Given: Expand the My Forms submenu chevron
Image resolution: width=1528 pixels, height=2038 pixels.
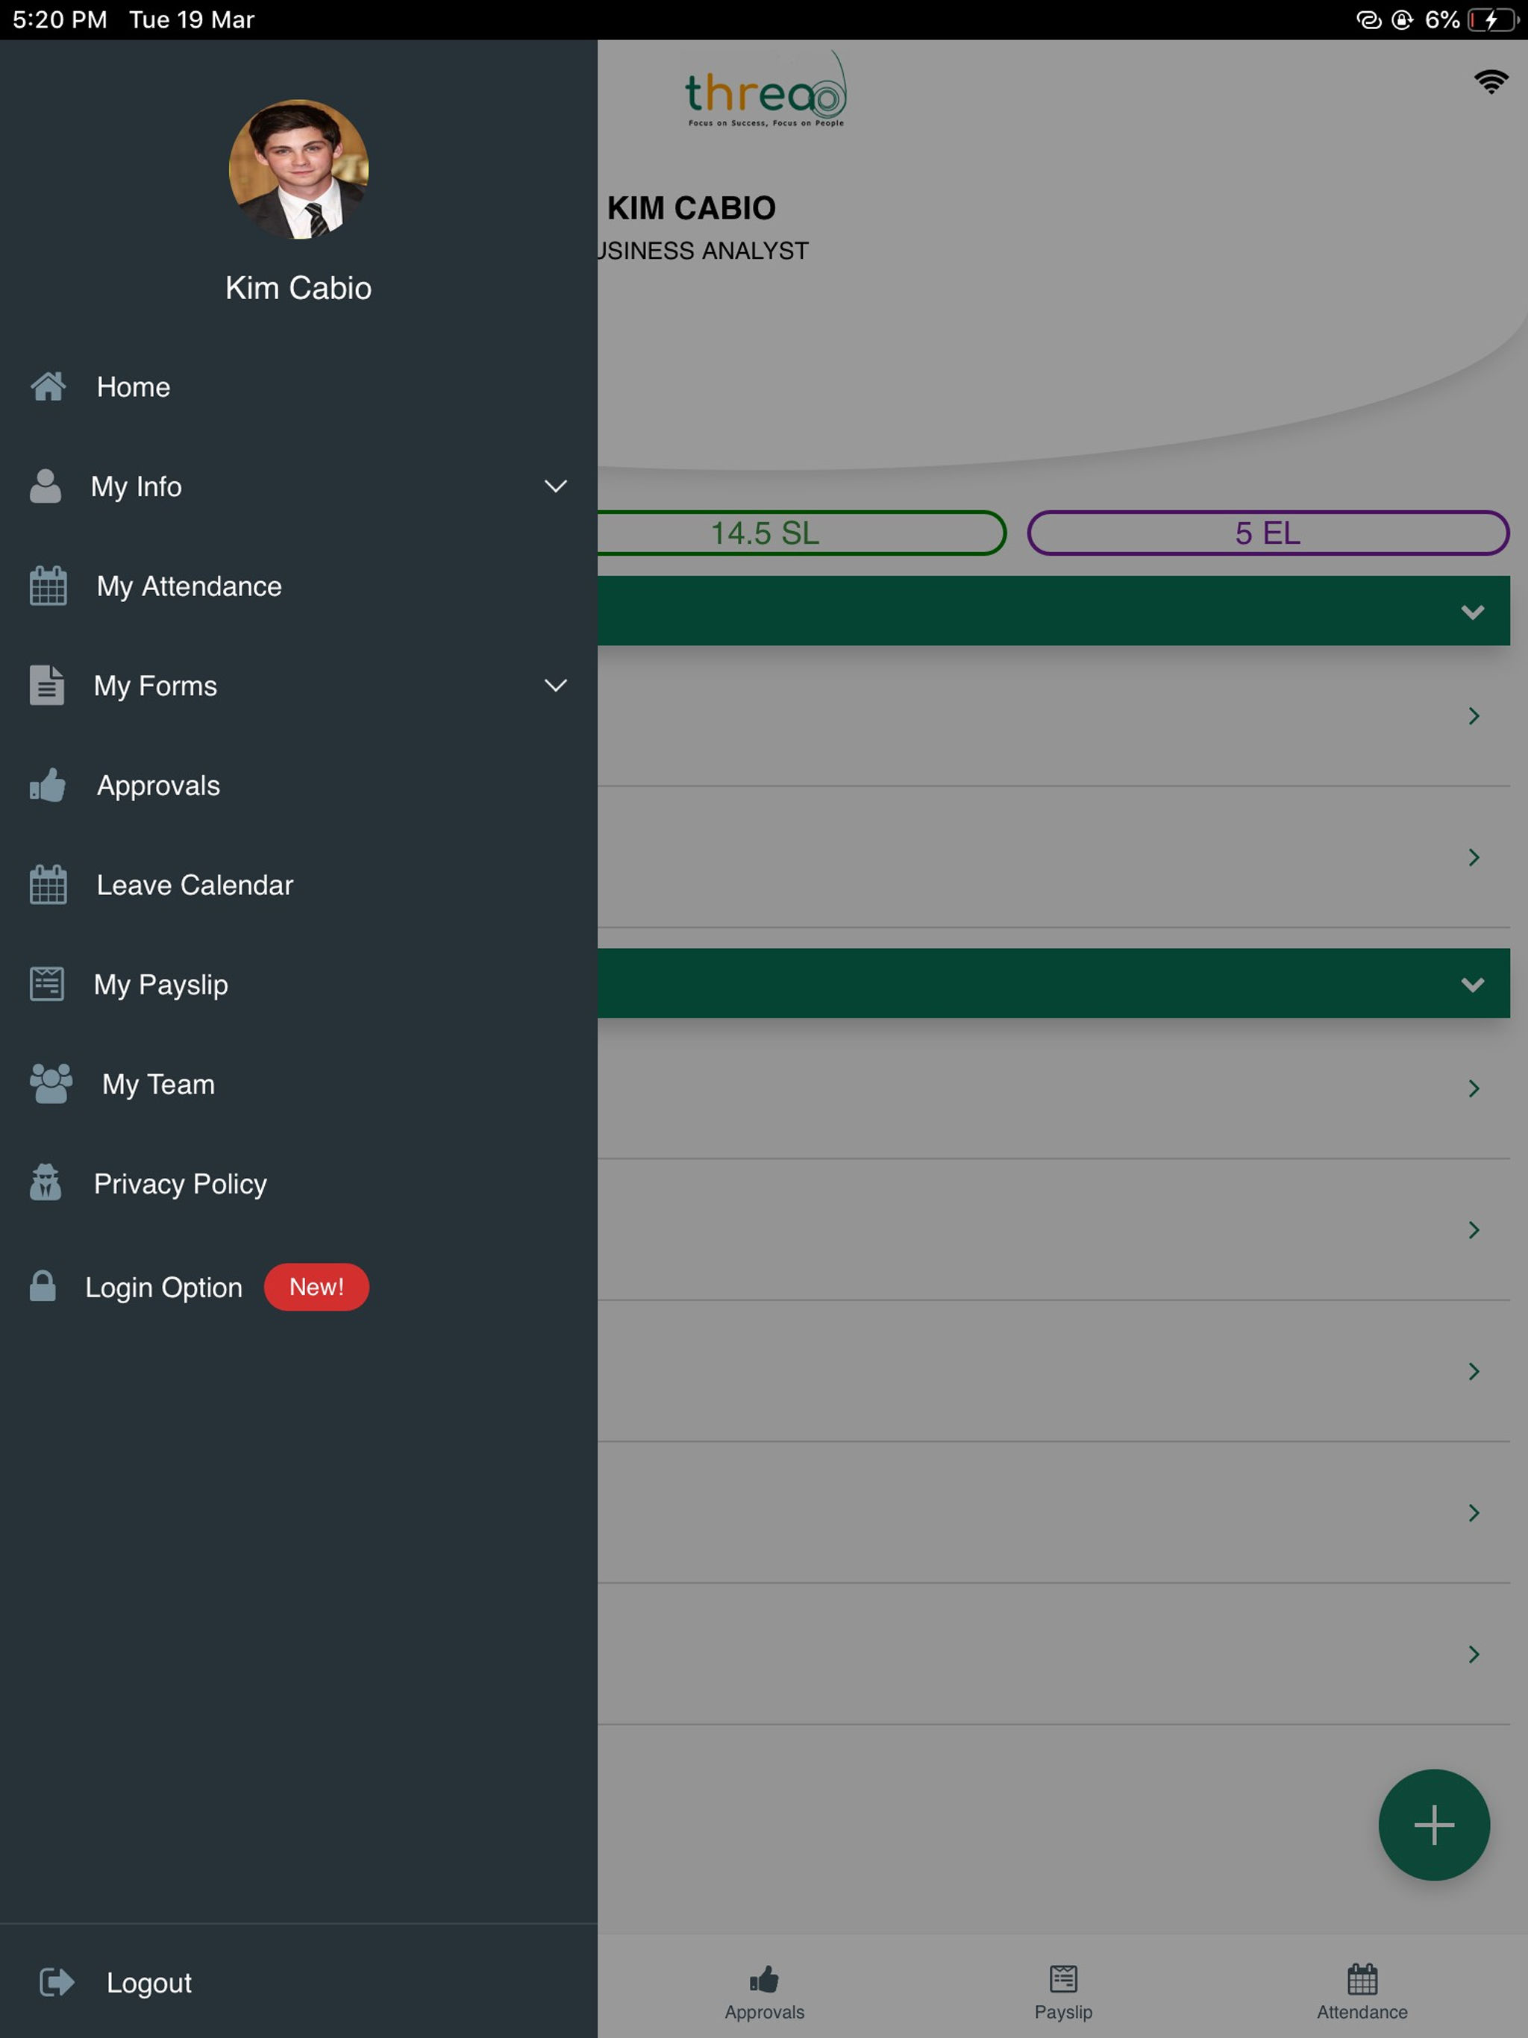Looking at the screenshot, I should point(556,685).
